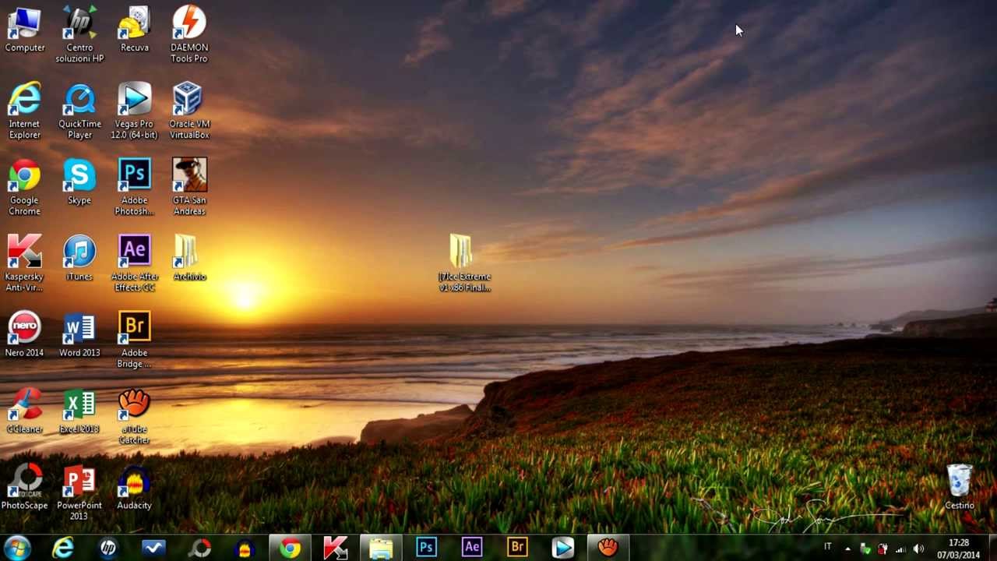The image size is (997, 561).
Task: Open Windows Explorer in taskbar
Action: (381, 549)
